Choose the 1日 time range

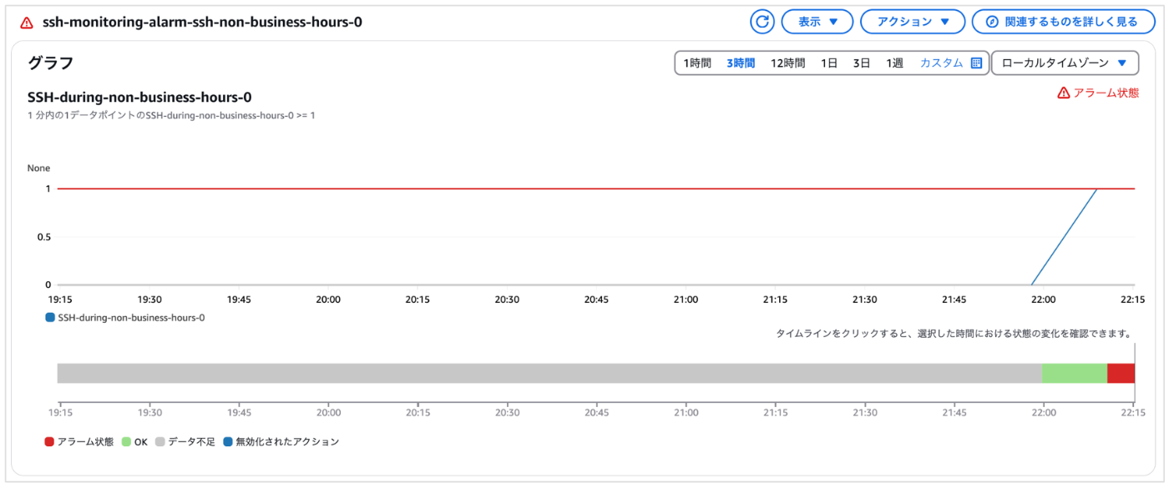(829, 63)
